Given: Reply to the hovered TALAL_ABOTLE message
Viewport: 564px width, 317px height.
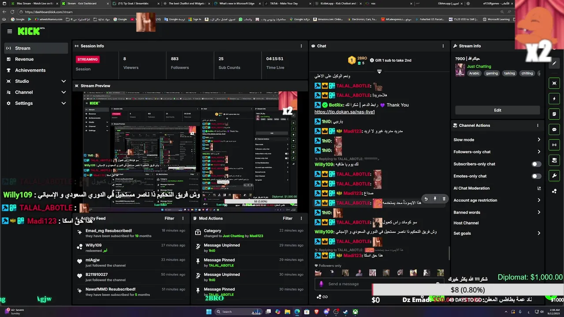Looking at the screenshot, I should [x=426, y=199].
